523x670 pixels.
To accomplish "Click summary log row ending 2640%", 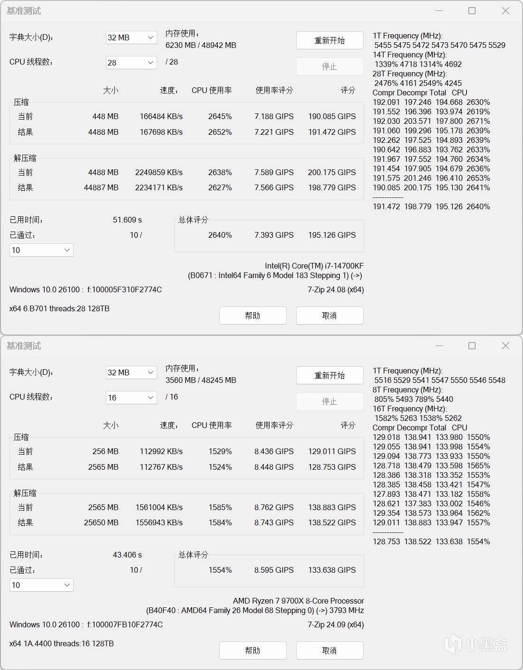I will point(431,206).
